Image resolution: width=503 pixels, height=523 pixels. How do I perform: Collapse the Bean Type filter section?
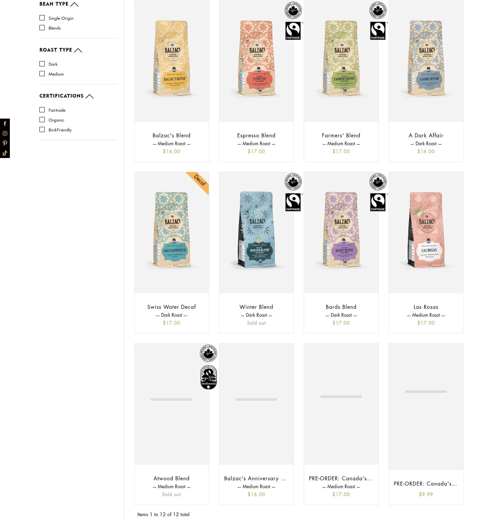[74, 4]
